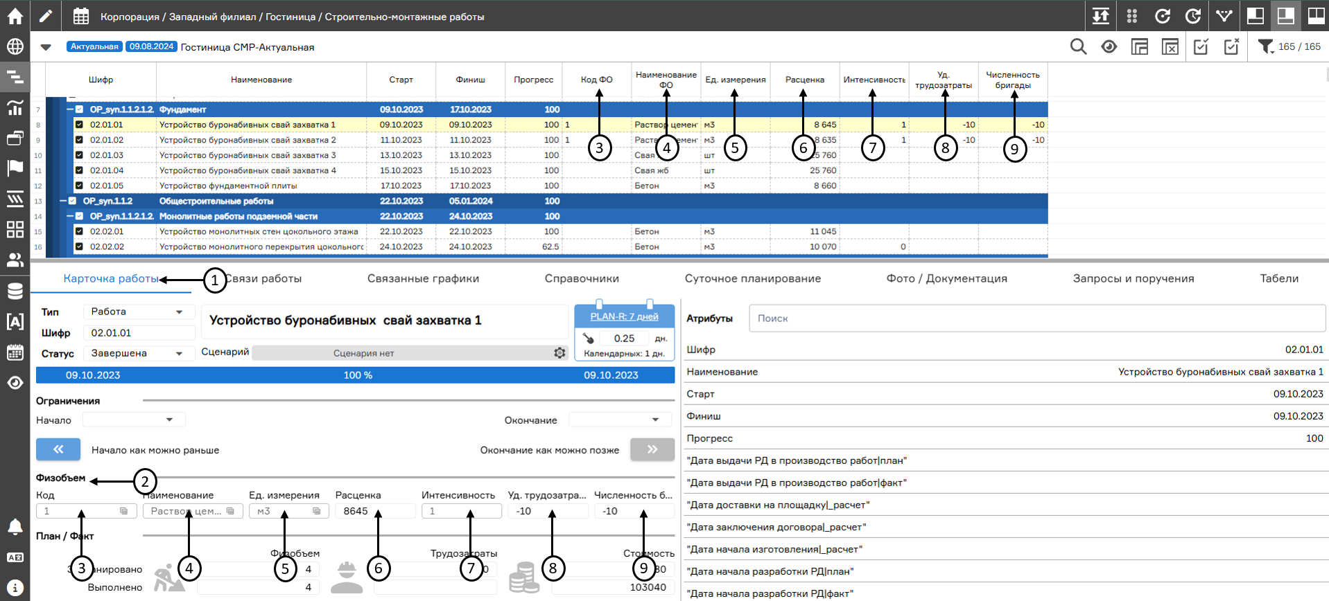Toggle checkbox of row 02.01.02
The width and height of the screenshot is (1329, 601).
click(79, 140)
